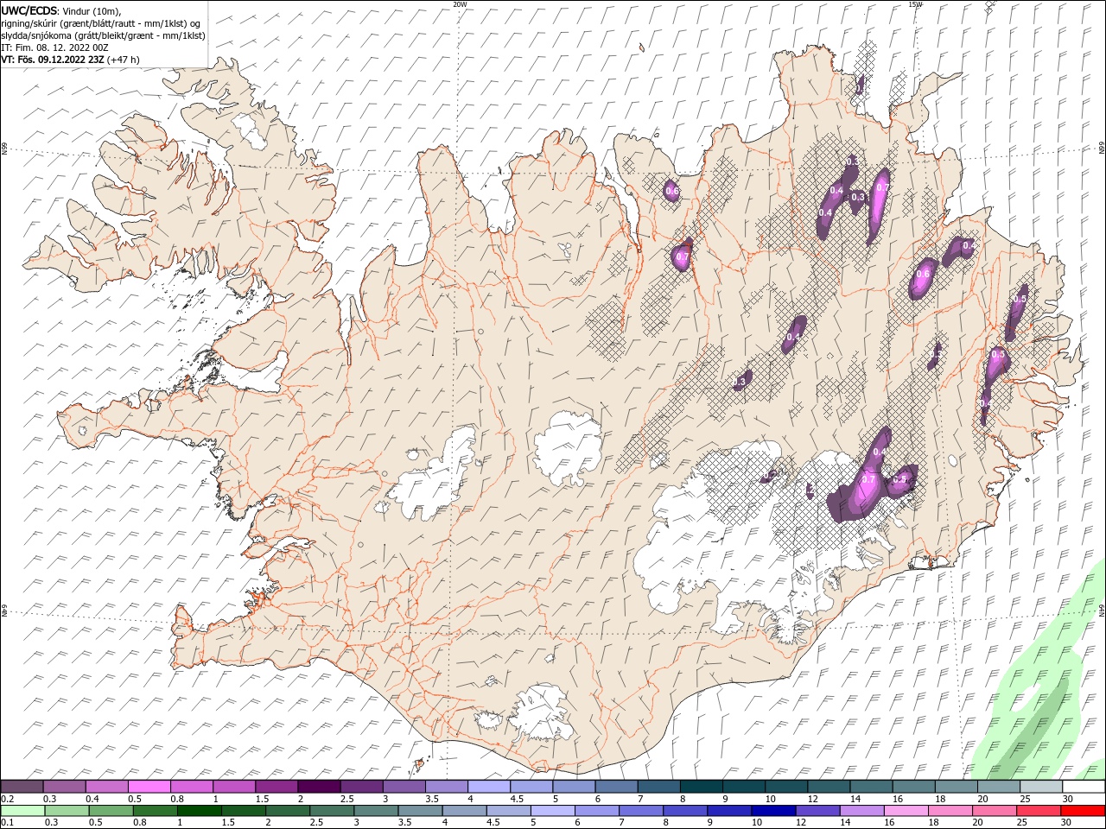
Task: Pick the upper legend swatch starting at 0.4
Action: coord(106,787)
